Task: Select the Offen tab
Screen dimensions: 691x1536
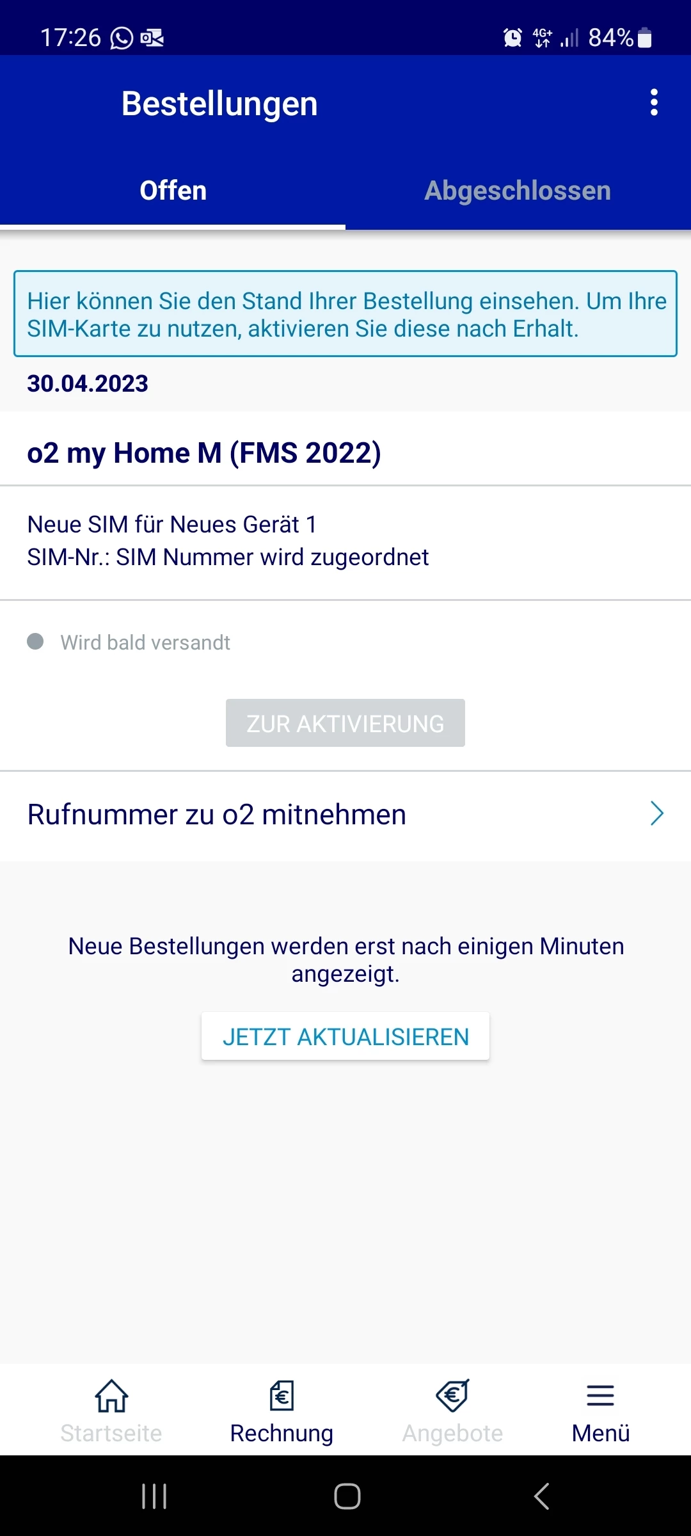Action: [173, 191]
